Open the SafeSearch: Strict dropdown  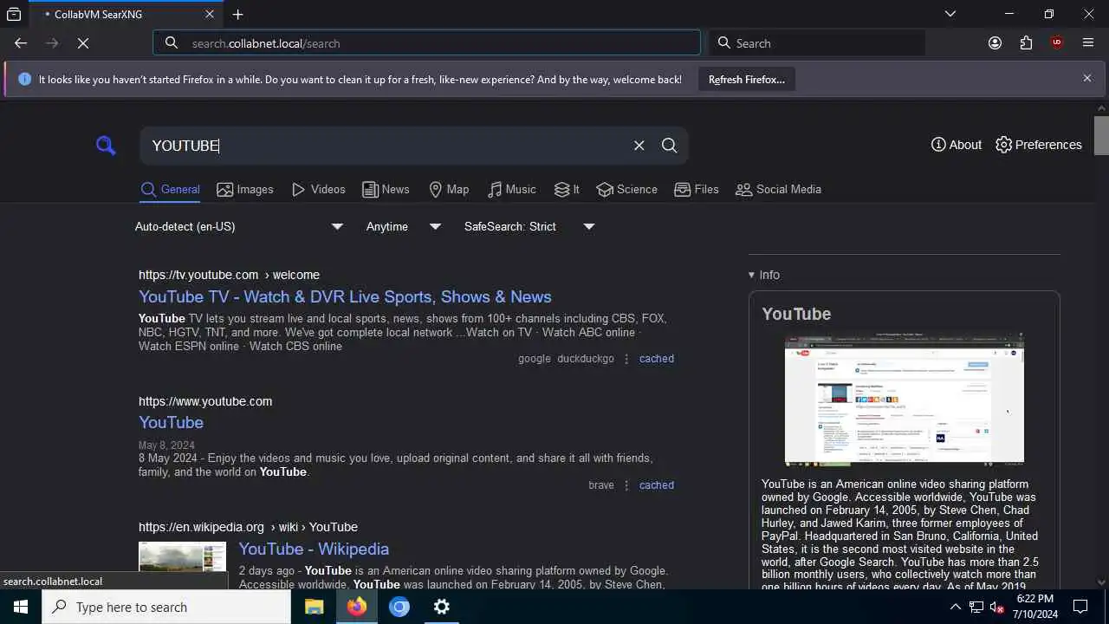click(x=529, y=226)
